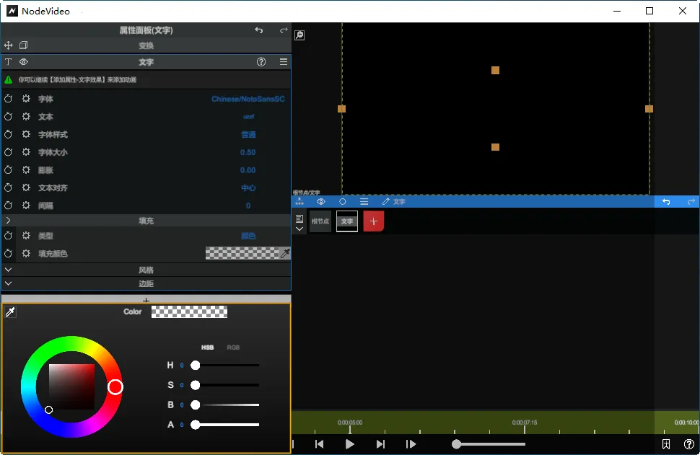Image resolution: width=700 pixels, height=455 pixels.
Task: Click the move/transform icon beside 变换
Action: click(x=8, y=45)
